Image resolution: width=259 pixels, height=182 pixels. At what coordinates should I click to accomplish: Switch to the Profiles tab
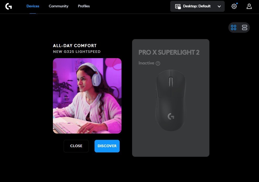(84, 6)
